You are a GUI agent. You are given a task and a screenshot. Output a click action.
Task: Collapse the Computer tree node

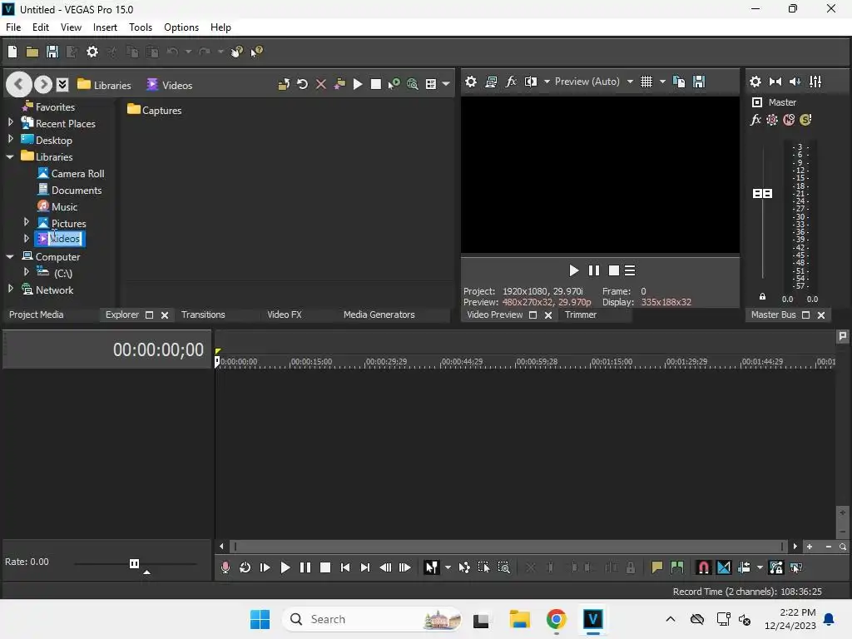(x=10, y=256)
